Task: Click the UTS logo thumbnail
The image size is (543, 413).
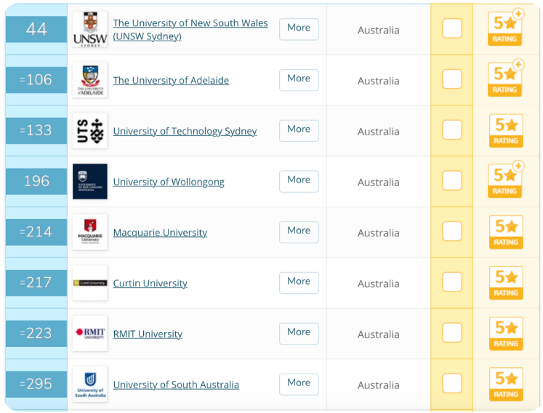Action: point(90,131)
